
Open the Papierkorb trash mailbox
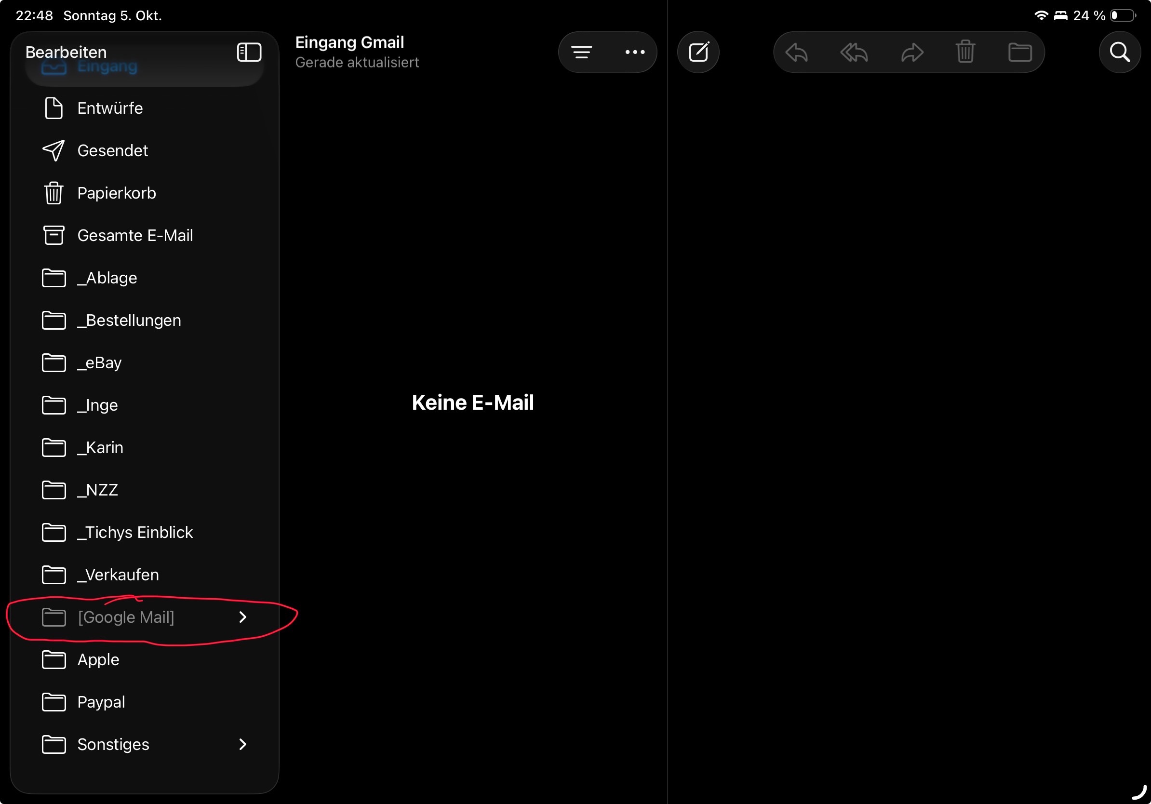click(x=116, y=193)
